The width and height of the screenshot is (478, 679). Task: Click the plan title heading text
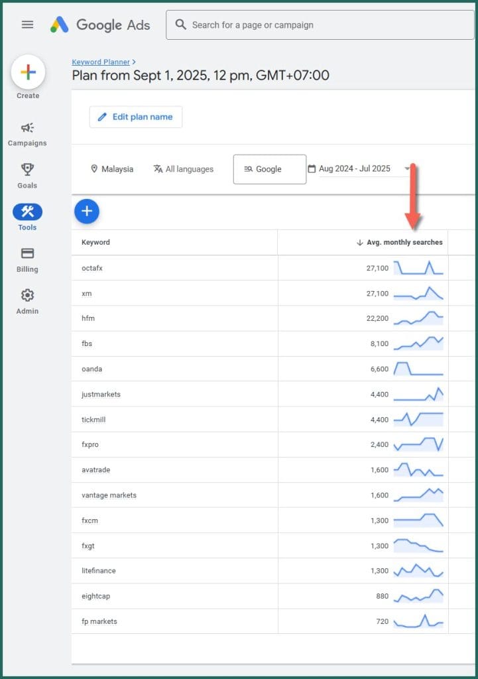(200, 76)
